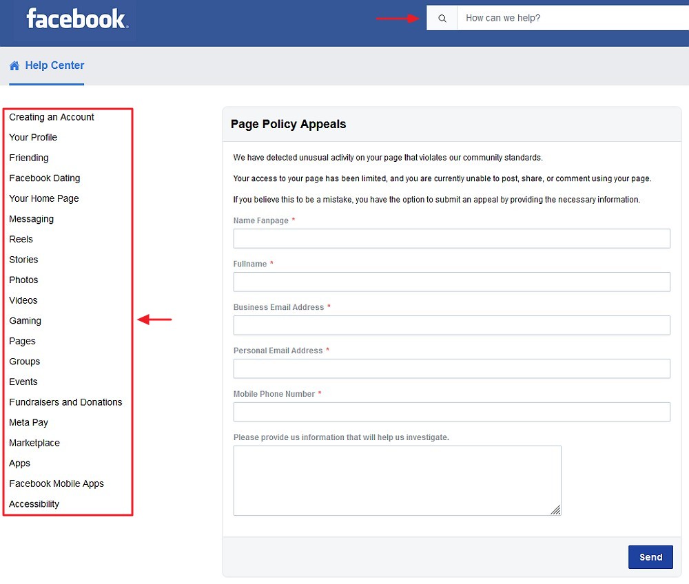Select the Apps help topic
The image size is (689, 584).
click(x=20, y=463)
